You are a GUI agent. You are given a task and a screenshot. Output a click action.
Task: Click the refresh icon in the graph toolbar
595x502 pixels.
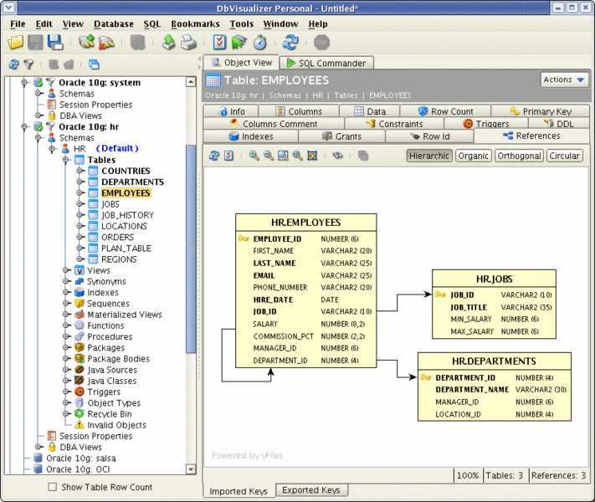(214, 156)
